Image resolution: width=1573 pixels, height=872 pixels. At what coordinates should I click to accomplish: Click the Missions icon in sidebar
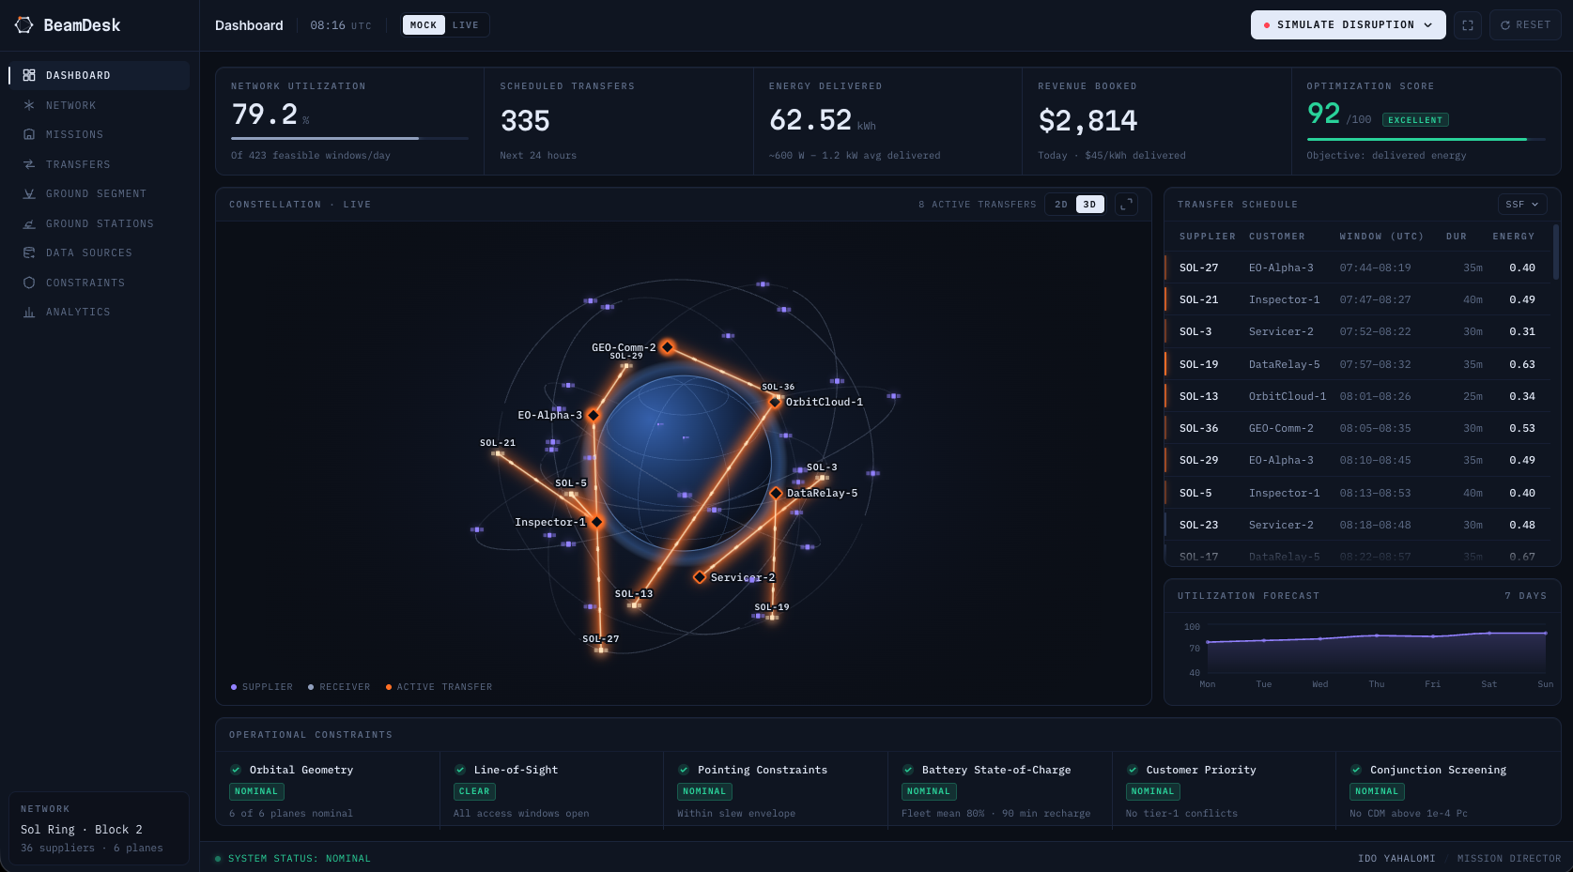click(29, 134)
